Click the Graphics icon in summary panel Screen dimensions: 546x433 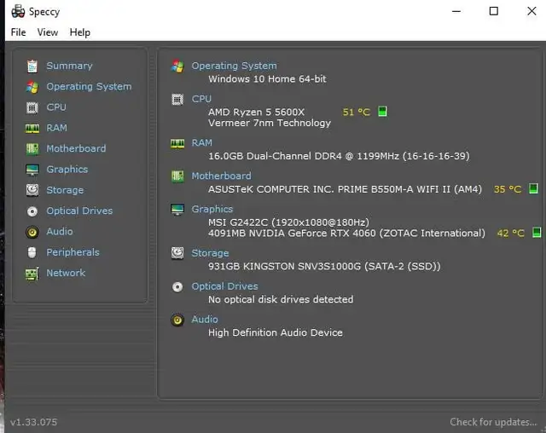[x=177, y=210]
